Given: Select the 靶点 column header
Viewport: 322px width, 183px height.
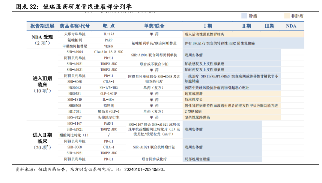Looking at the screenshot, I should [108, 26].
